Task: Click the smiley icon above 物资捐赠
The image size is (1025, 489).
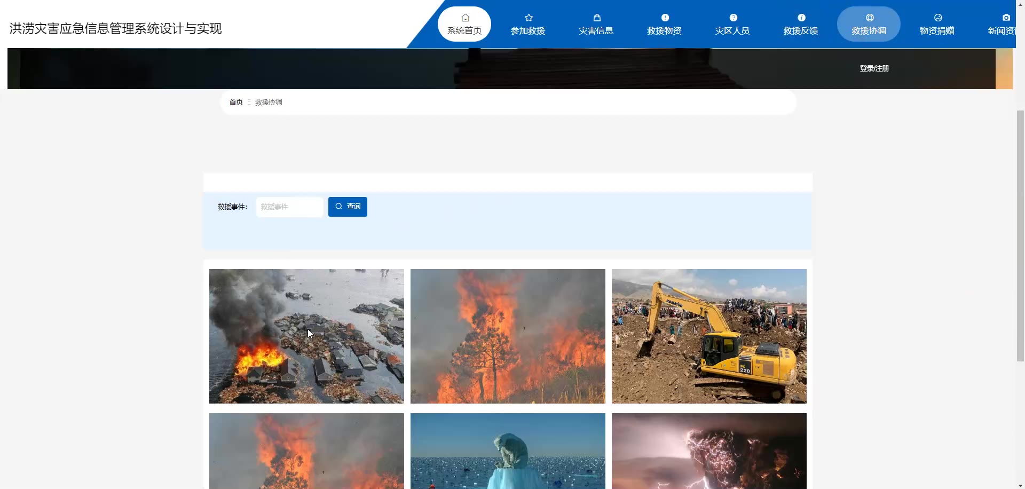Action: tap(938, 18)
